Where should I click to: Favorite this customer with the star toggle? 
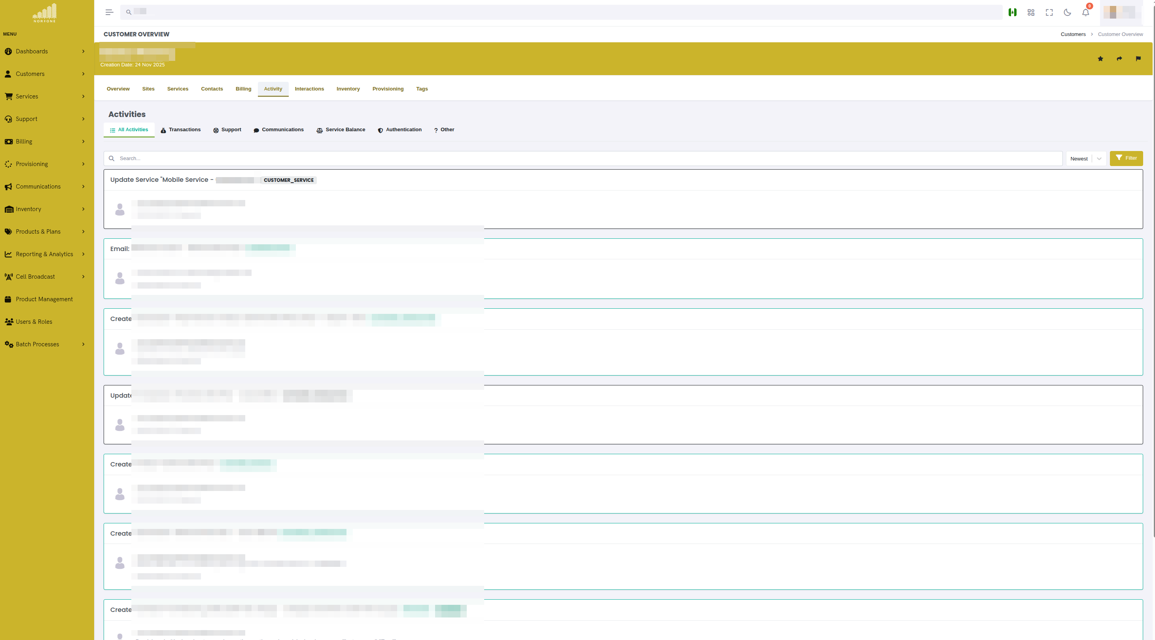(1100, 59)
